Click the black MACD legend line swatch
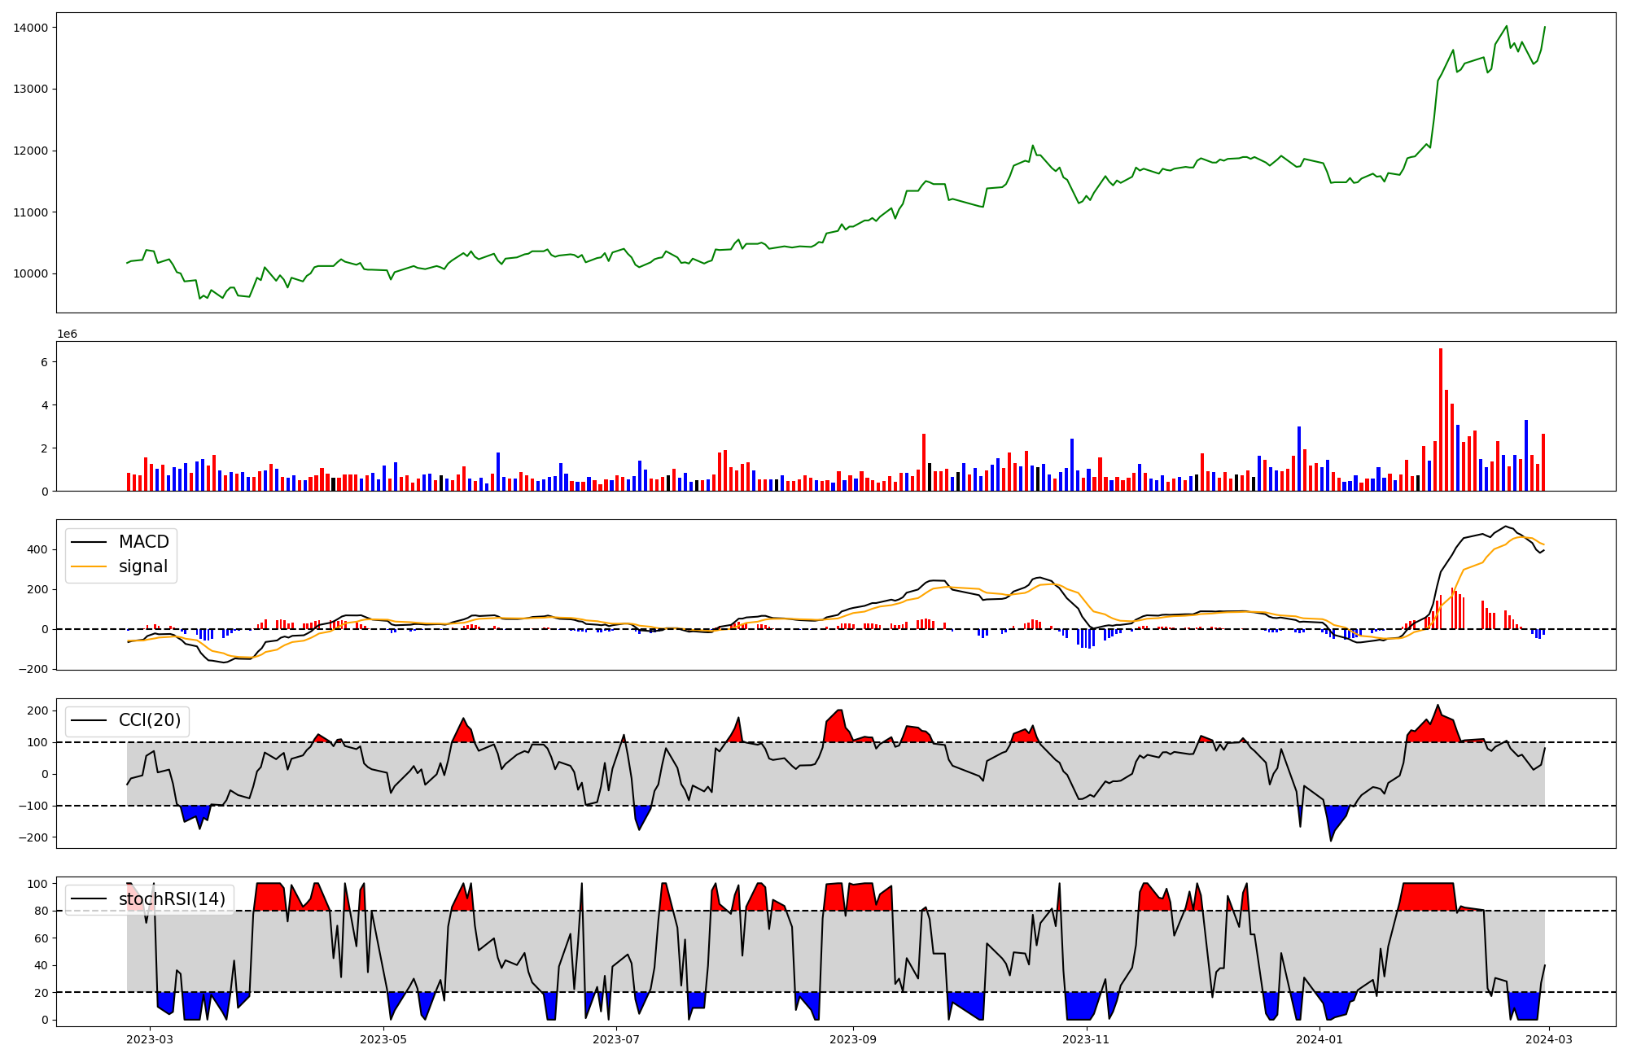1628x1058 pixels. click(x=90, y=542)
